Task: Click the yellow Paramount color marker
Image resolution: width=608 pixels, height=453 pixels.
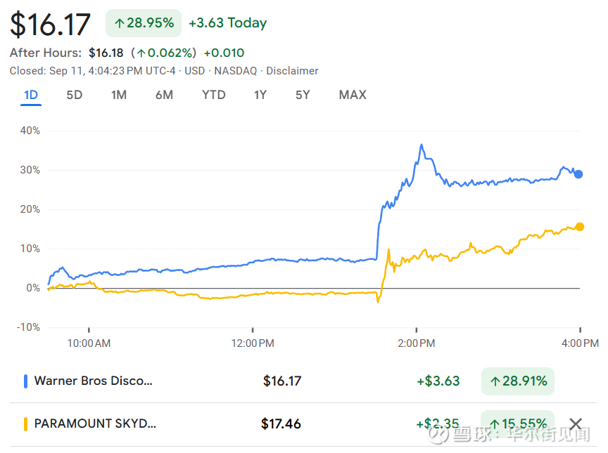Action: click(x=26, y=424)
